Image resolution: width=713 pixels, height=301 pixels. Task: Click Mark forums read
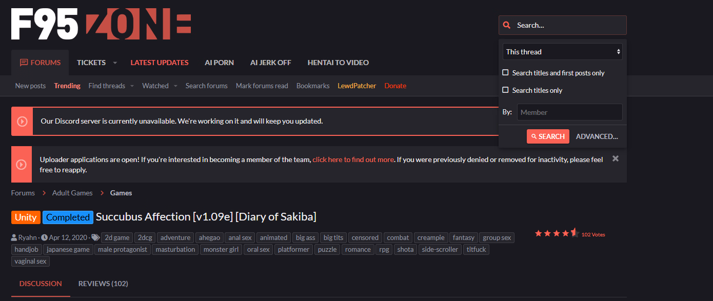click(x=262, y=86)
